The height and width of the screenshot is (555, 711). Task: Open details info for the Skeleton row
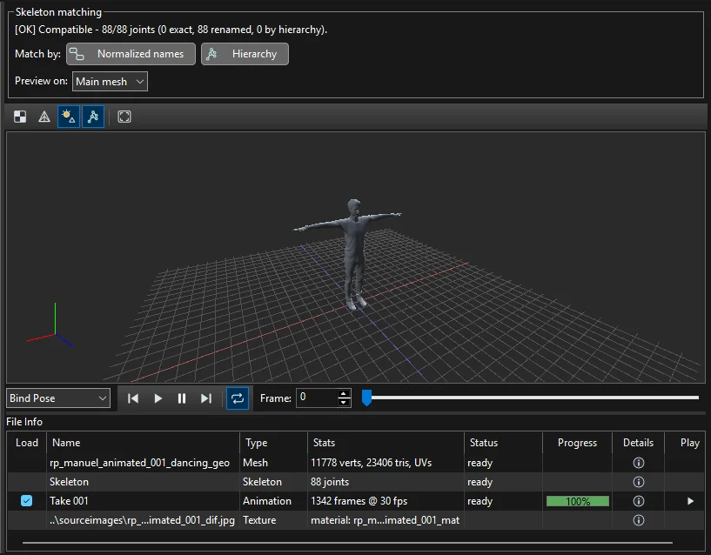639,482
